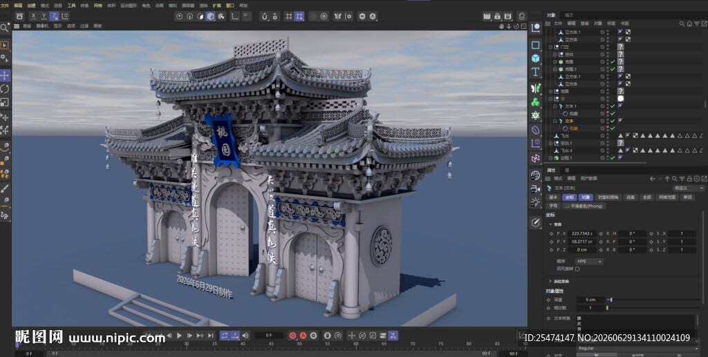Open the Regular font style dropdown
Screen dimensions: 708x357
637,349
